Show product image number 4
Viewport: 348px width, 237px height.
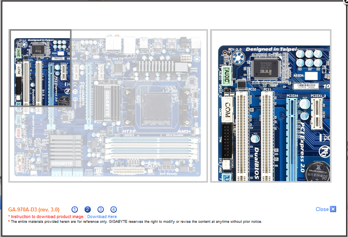pyautogui.click(x=113, y=209)
